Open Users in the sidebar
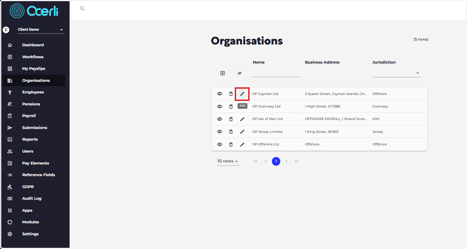467x249 pixels. pyautogui.click(x=28, y=151)
